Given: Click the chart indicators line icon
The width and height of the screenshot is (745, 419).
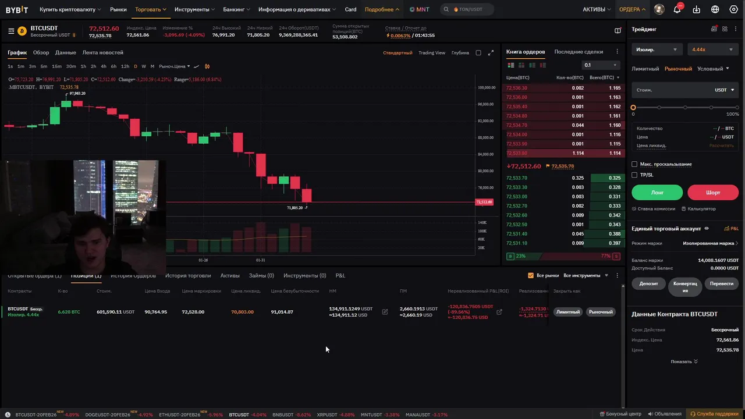Looking at the screenshot, I should pos(196,66).
